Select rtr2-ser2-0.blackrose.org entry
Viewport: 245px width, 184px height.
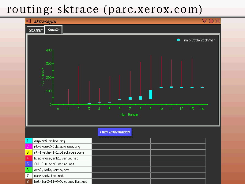(x=62, y=147)
